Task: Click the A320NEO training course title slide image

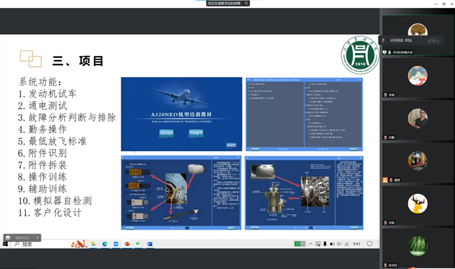Action: pos(180,114)
